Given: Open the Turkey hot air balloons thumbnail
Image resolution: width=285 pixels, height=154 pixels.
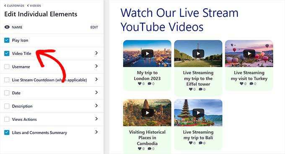Looking at the screenshot, I should pyautogui.click(x=249, y=54).
